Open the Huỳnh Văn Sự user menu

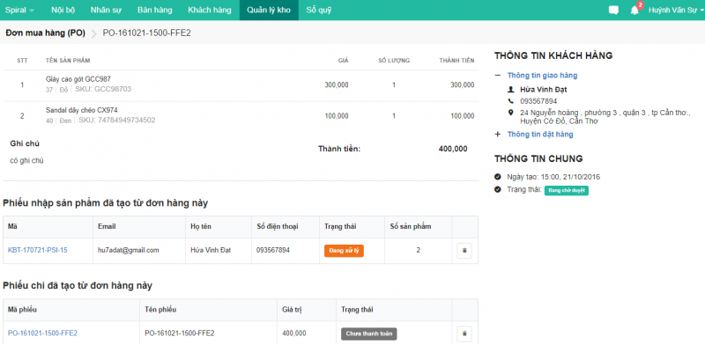pos(675,11)
